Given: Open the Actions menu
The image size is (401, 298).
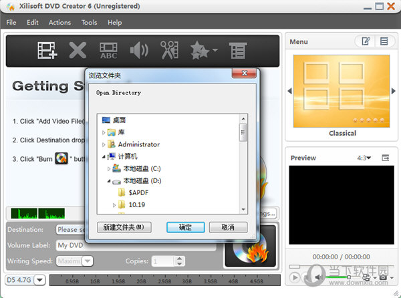Looking at the screenshot, I should [x=59, y=23].
